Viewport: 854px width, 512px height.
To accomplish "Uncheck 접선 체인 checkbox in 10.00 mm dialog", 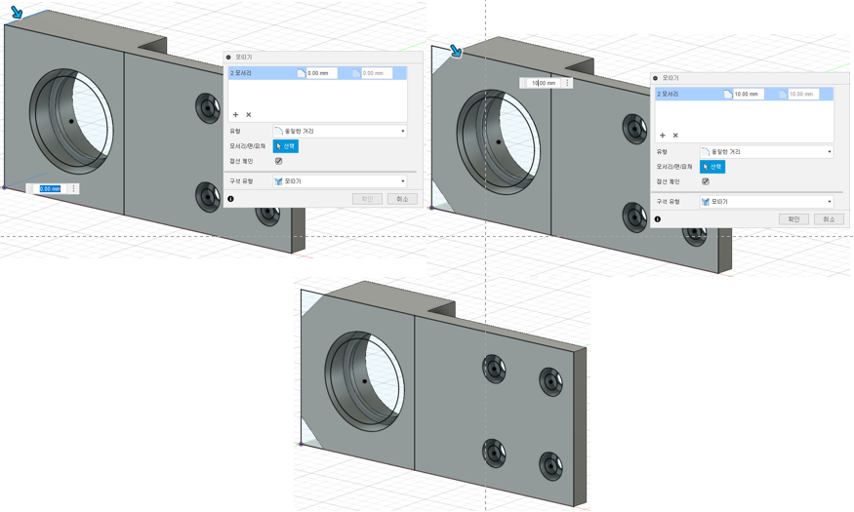I will point(706,181).
